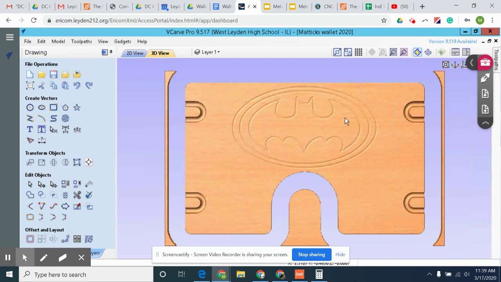Open the Model menu
The image size is (501, 282).
click(x=58, y=42)
